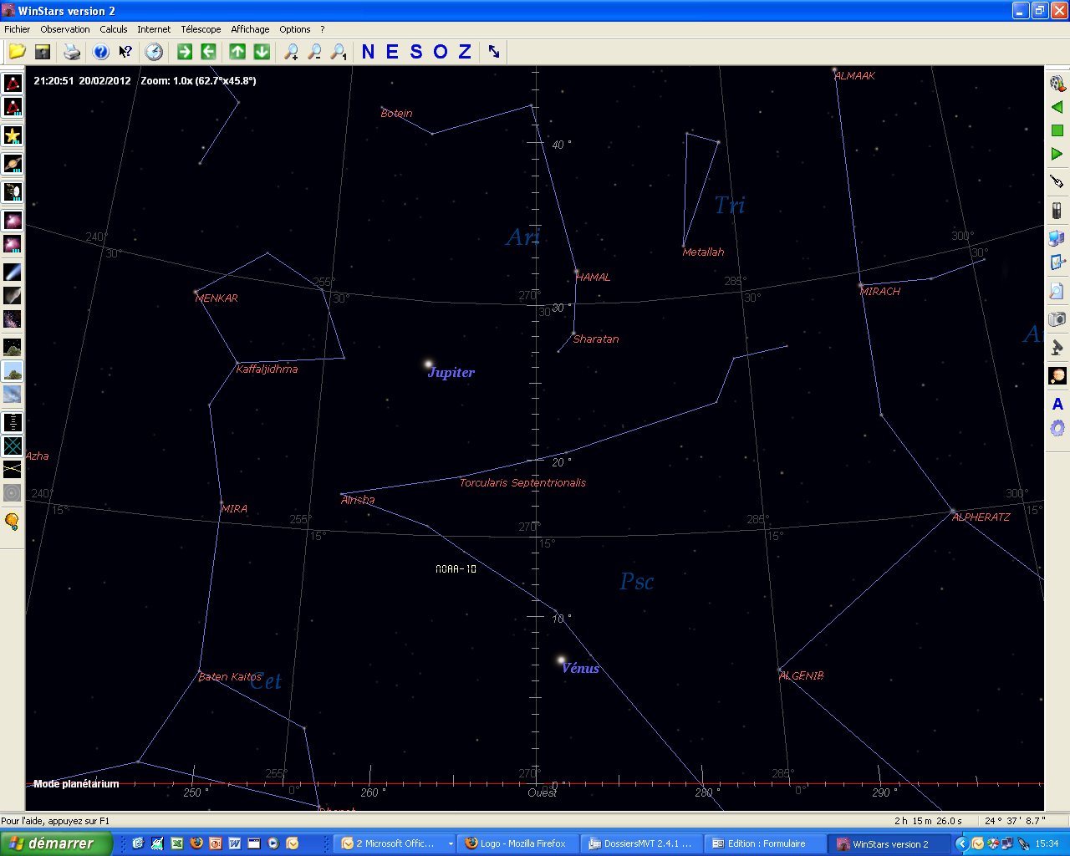This screenshot has height=856, width=1070.
Task: Open the Calculs menu
Action: point(114,29)
